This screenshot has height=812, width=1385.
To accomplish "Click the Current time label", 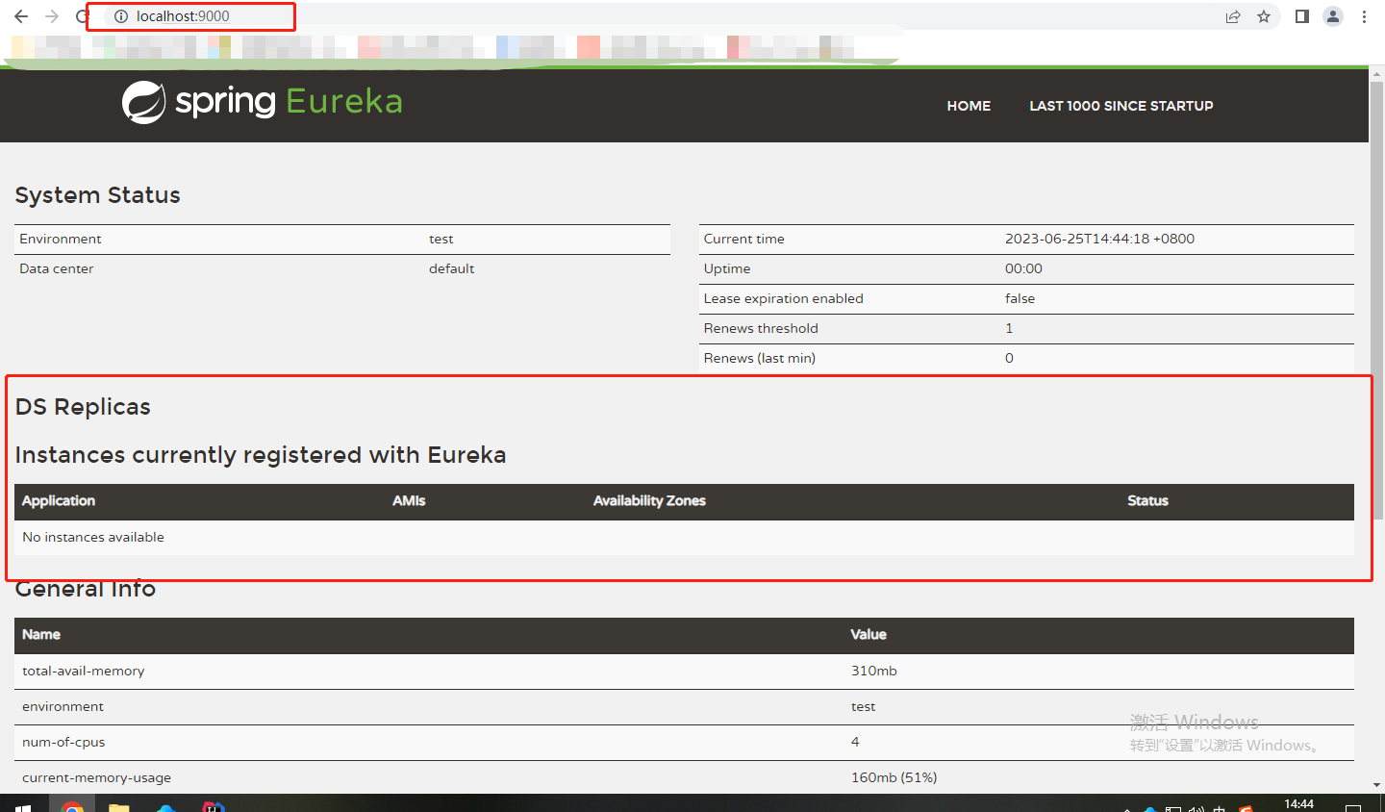I will pos(743,239).
